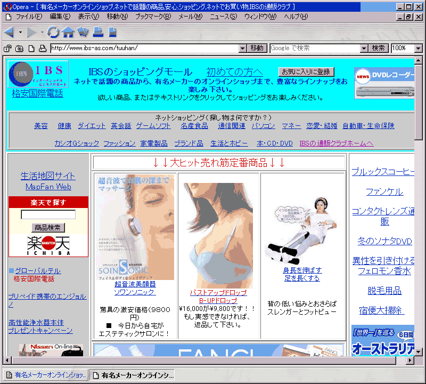Open the ファイル(F) menu

[x=29, y=17]
